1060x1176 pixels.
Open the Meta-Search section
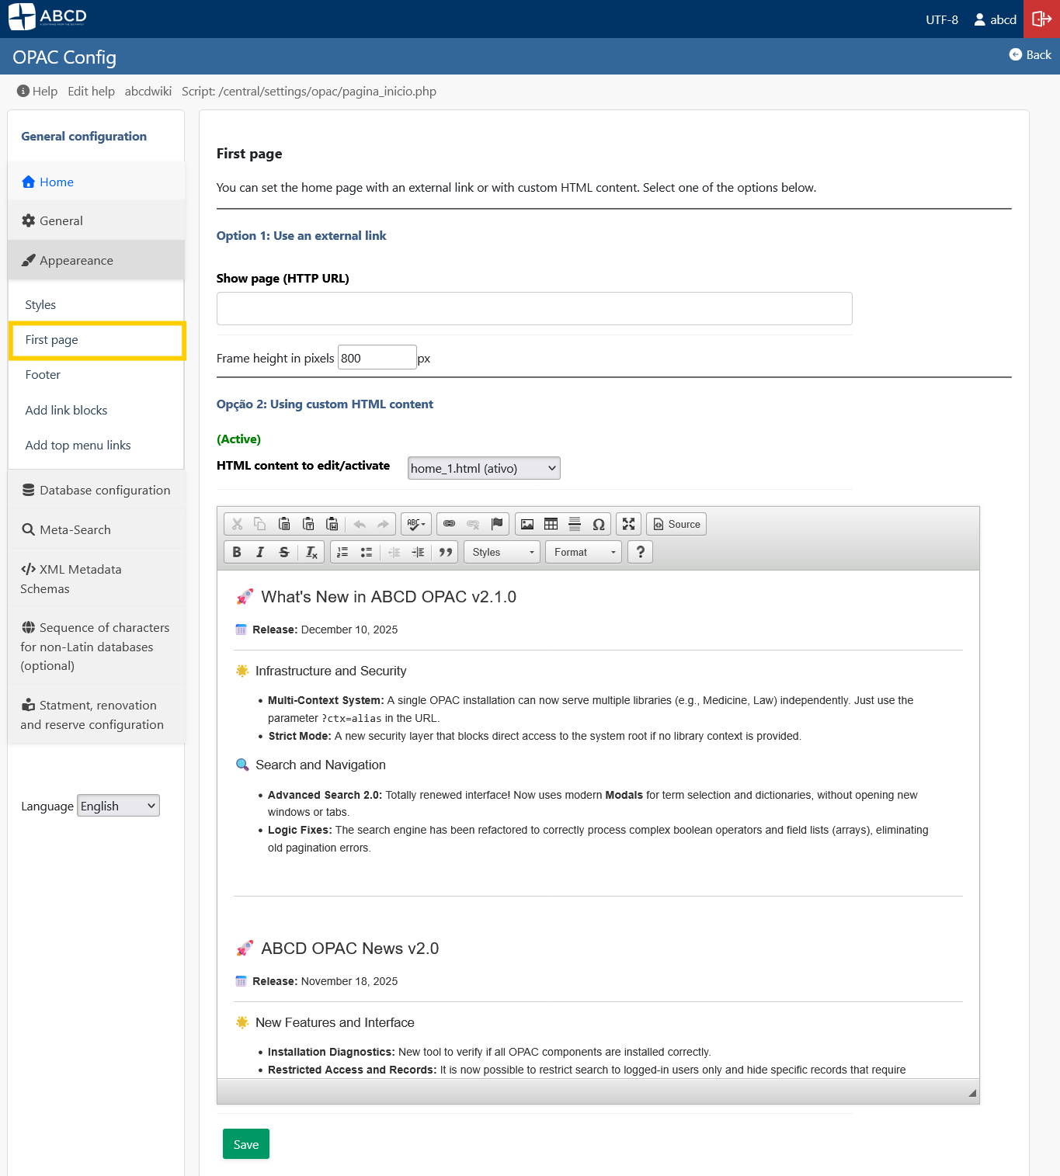[74, 529]
